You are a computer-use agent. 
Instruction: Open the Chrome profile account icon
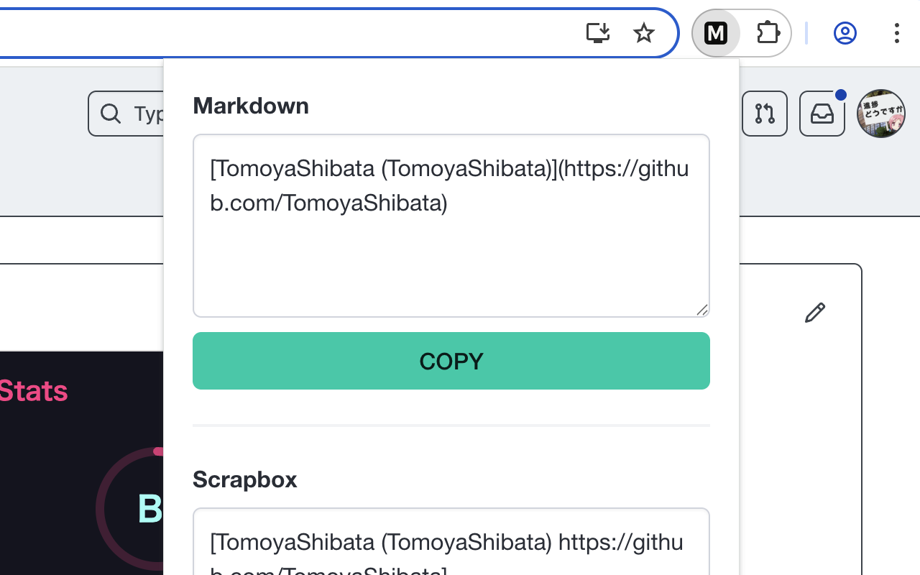[x=845, y=33]
